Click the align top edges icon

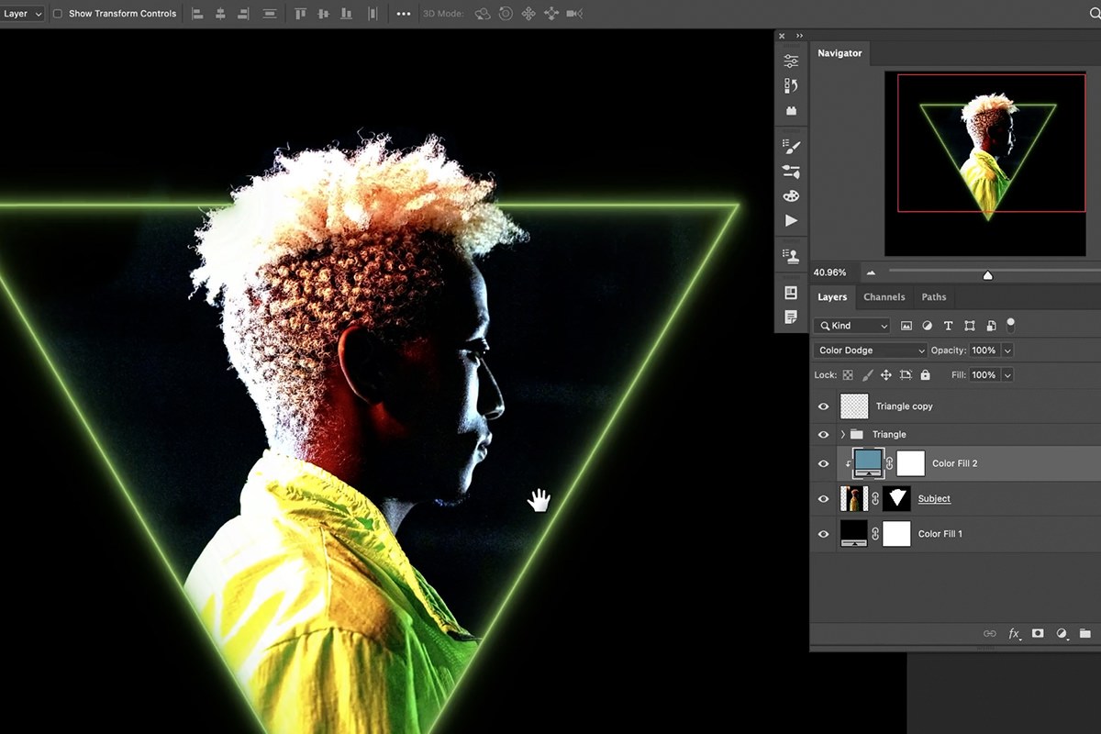(300, 14)
